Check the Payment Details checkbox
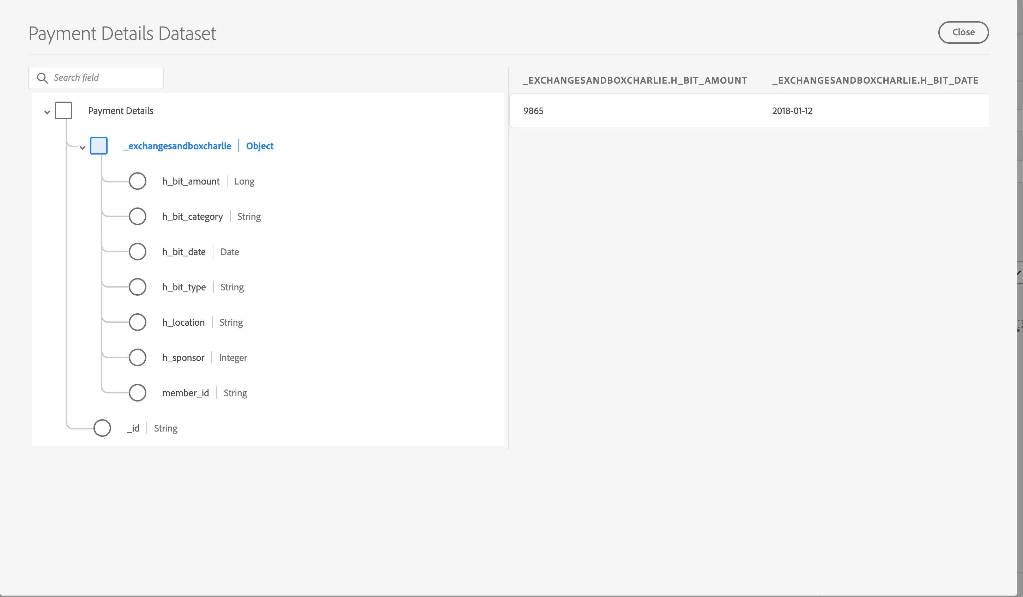The height and width of the screenshot is (597, 1023). click(x=64, y=110)
